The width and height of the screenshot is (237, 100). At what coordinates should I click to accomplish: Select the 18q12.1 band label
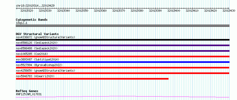click(x=22, y=23)
